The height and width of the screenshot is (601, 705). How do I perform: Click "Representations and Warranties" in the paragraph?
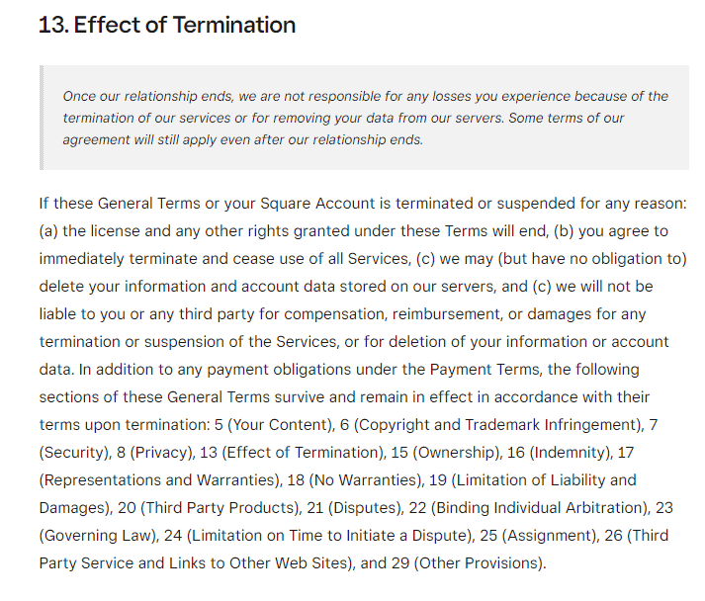[x=156, y=479]
